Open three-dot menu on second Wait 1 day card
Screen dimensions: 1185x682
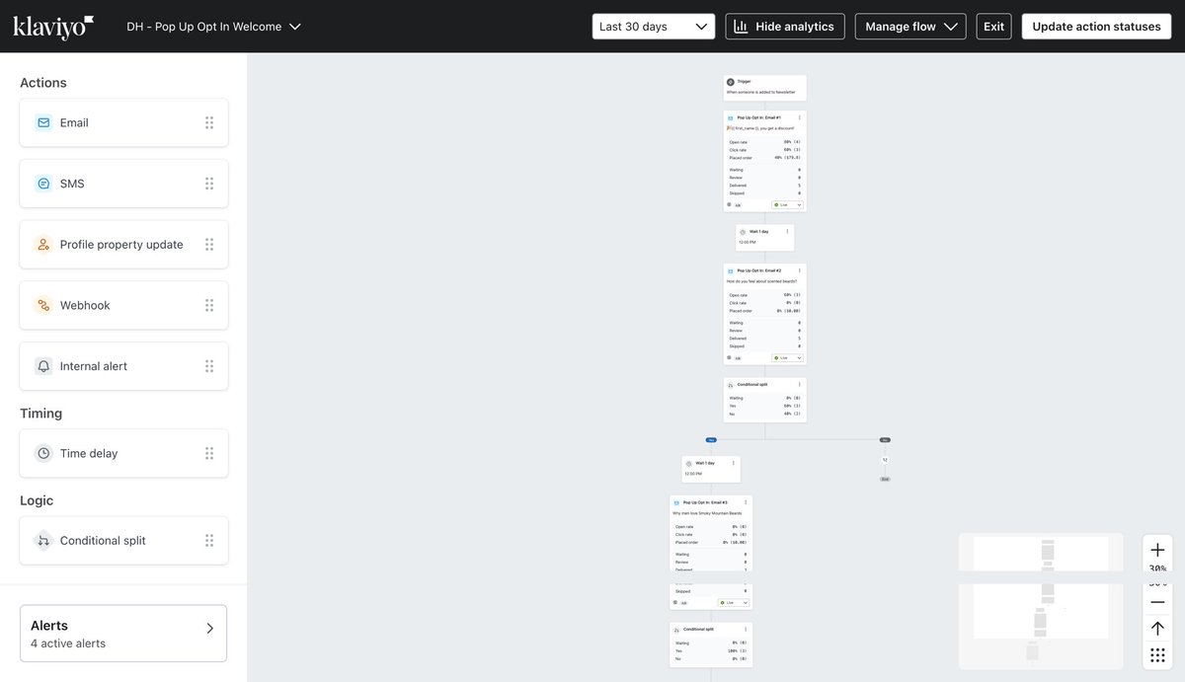click(x=733, y=463)
